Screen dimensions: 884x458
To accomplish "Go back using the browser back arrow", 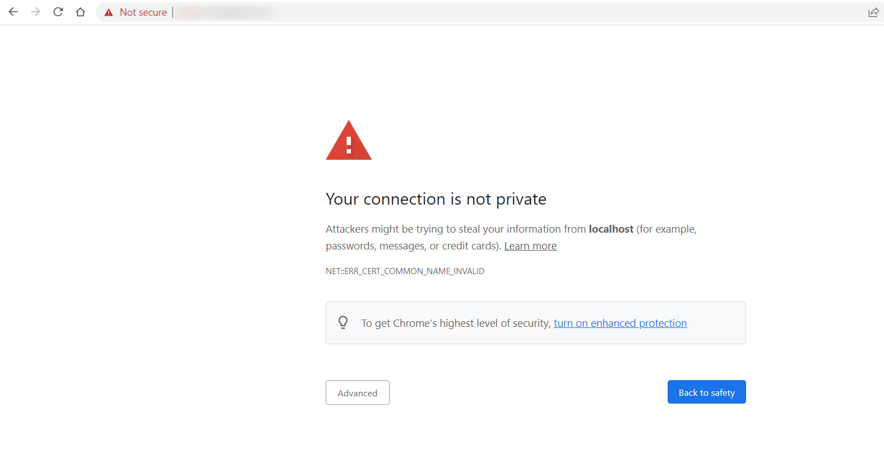I will click(13, 12).
